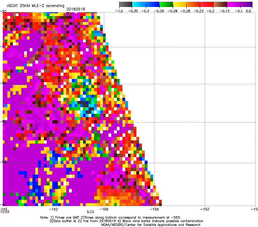Image resolution: width=258 pixels, height=227 pixels.
Task: Click the '-54' latitude axis label
Action: click(3, 83)
